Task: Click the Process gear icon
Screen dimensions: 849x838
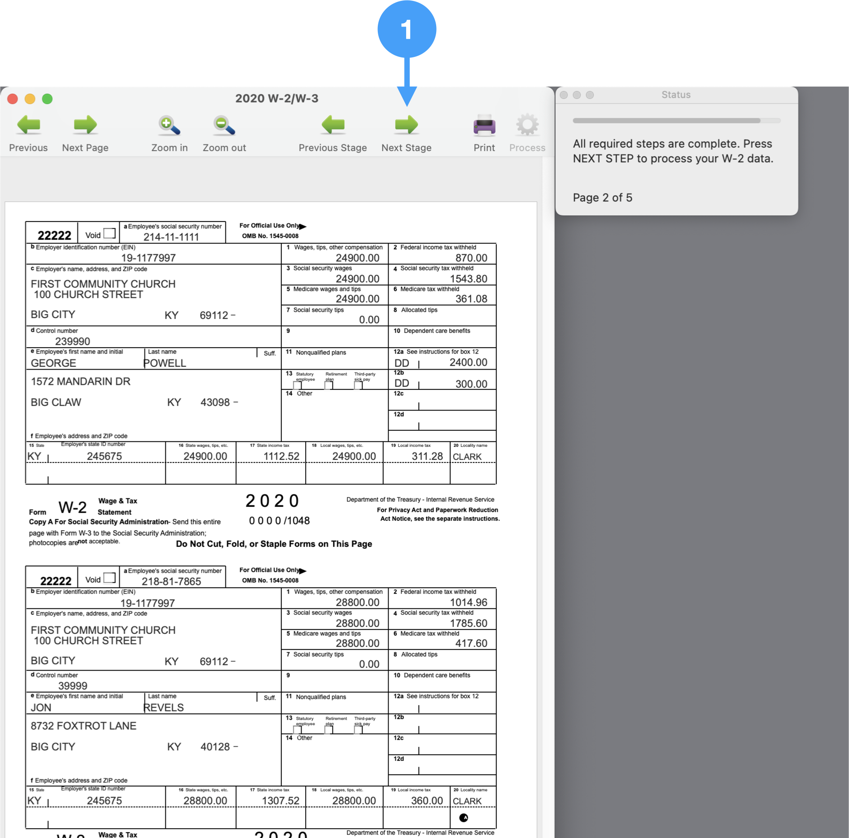Action: (x=527, y=126)
